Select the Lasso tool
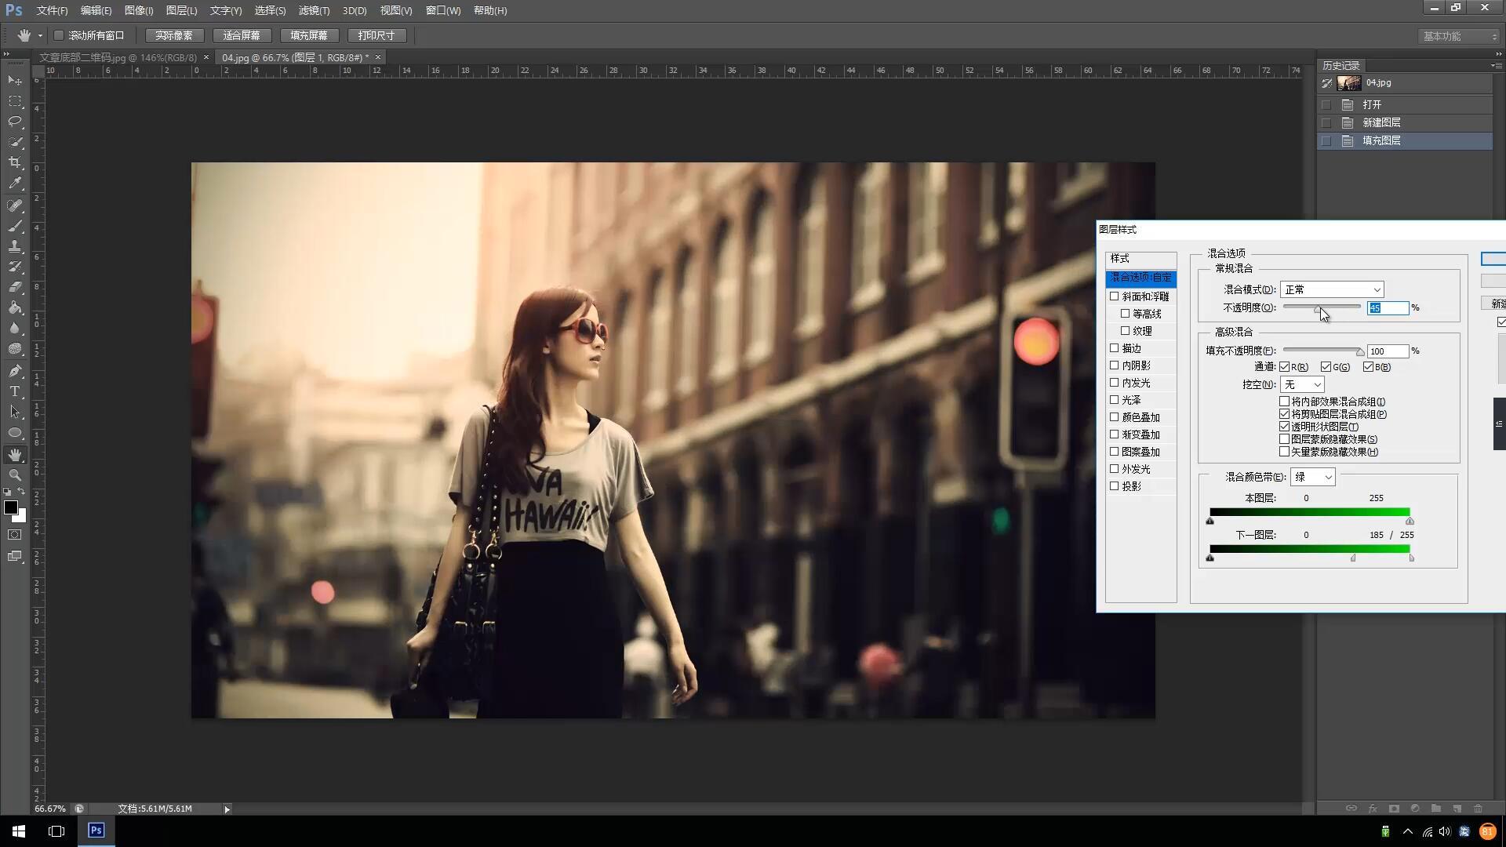The image size is (1506, 847). (15, 122)
